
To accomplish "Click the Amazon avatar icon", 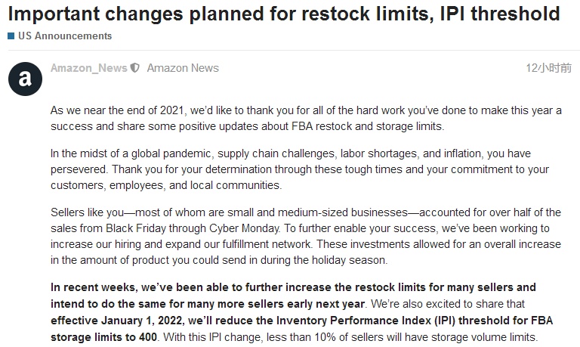I will pyautogui.click(x=24, y=78).
